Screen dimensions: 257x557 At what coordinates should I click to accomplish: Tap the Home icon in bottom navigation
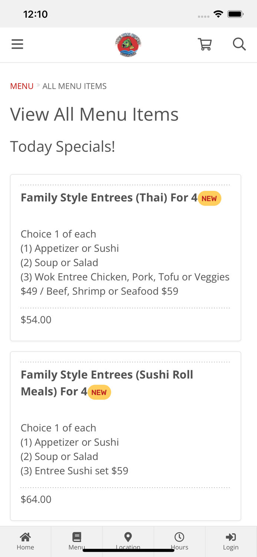[x=25, y=540]
